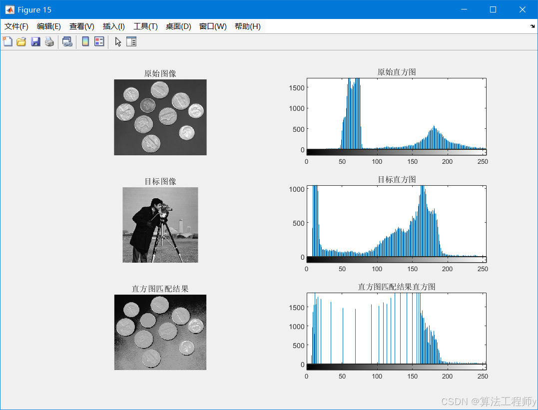
Task: Select the histogram-matched coins result image
Action: pos(160,332)
